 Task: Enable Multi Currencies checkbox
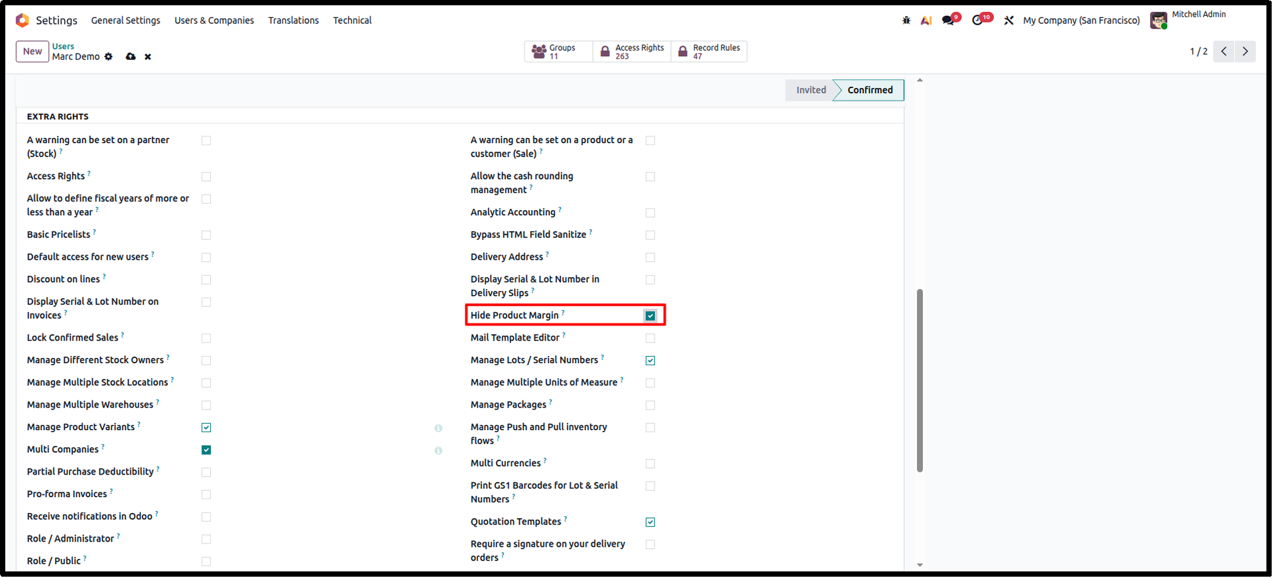650,464
